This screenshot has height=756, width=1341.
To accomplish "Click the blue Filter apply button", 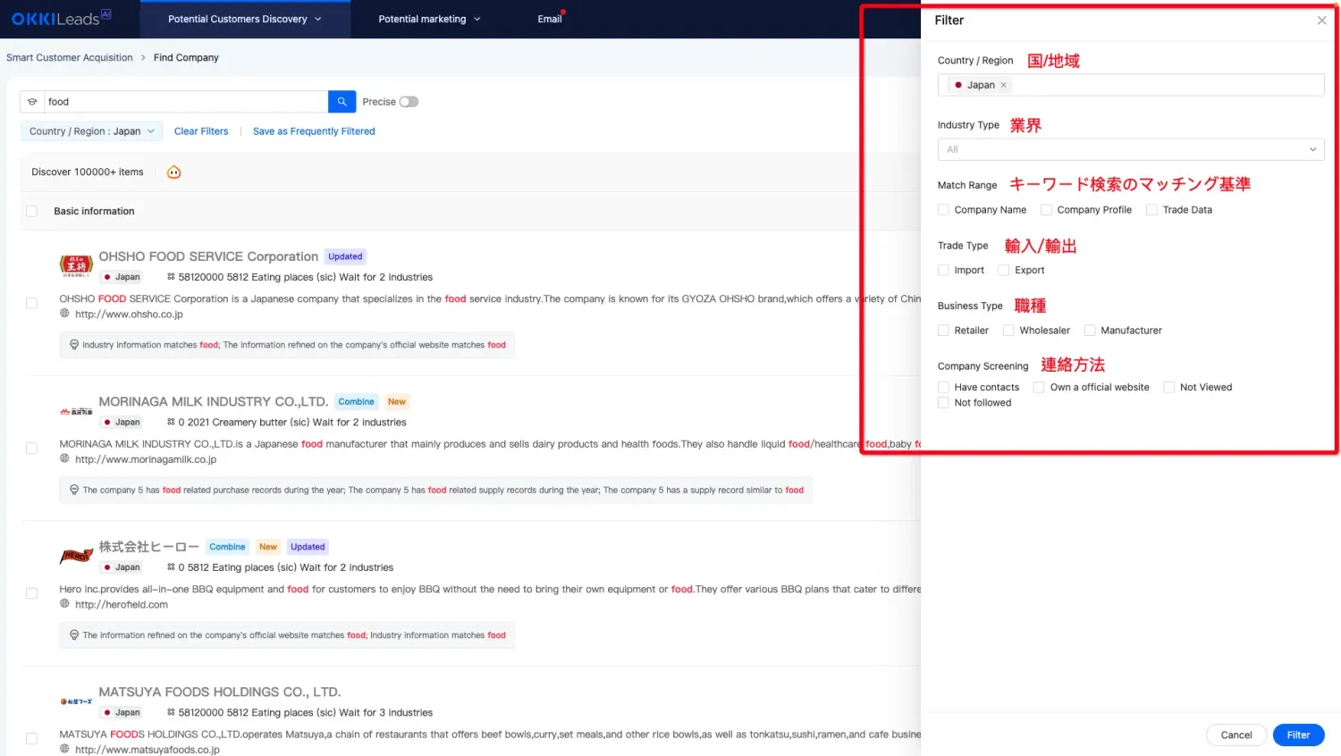I will click(x=1298, y=735).
